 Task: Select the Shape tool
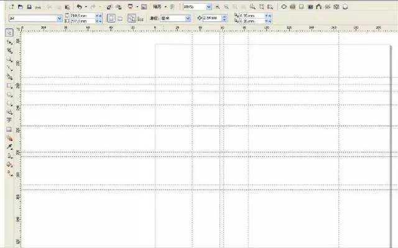coord(9,42)
